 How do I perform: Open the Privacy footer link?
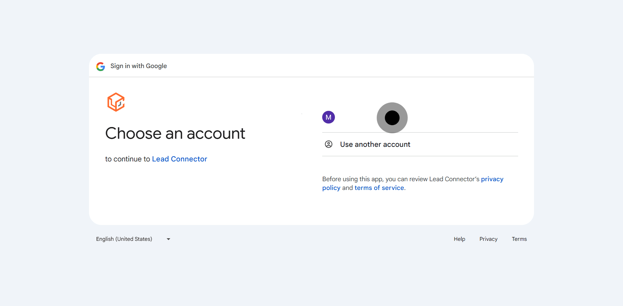click(488, 239)
